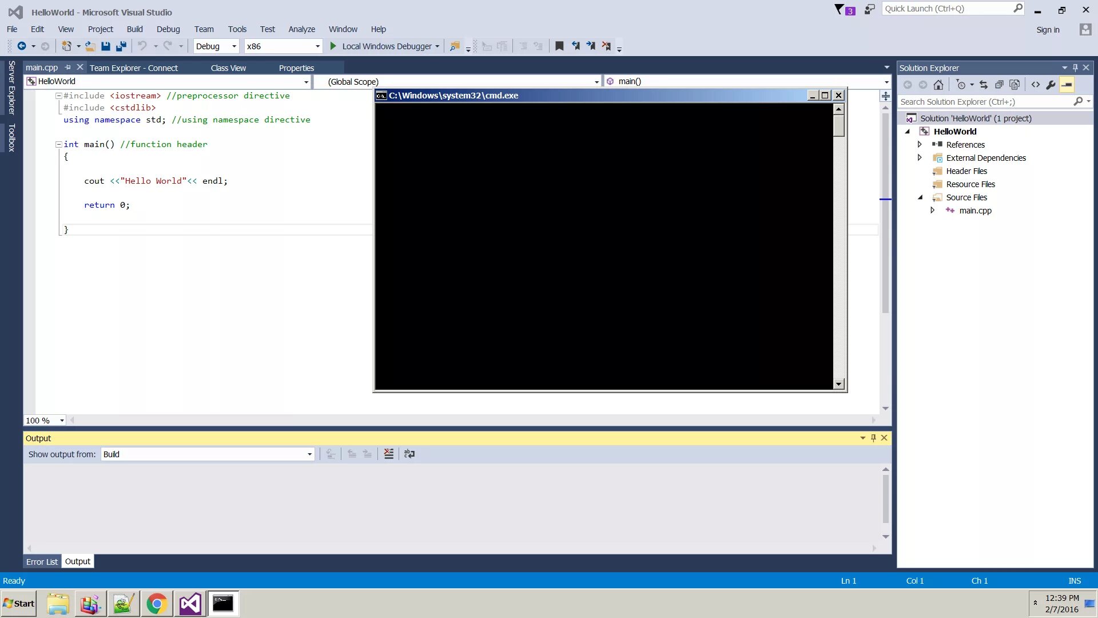Open the x86 platform dropdown

[x=317, y=46]
